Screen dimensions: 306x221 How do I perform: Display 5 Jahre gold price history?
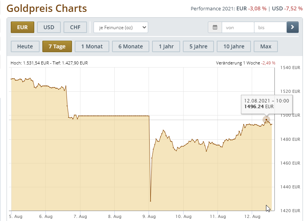coord(198,46)
